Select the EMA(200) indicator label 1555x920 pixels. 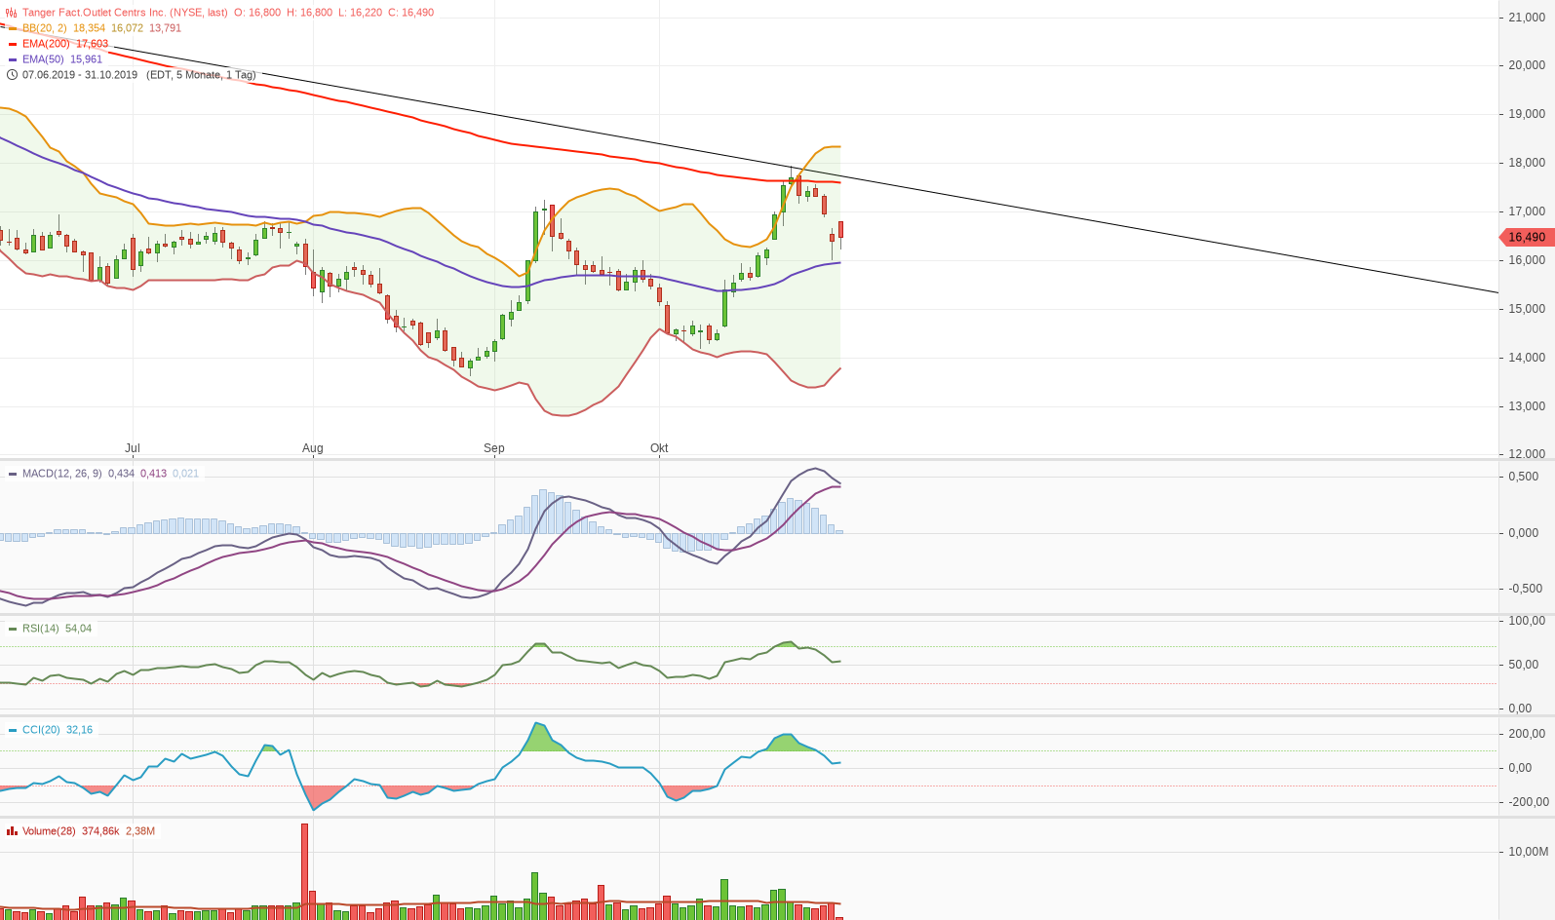[x=47, y=44]
